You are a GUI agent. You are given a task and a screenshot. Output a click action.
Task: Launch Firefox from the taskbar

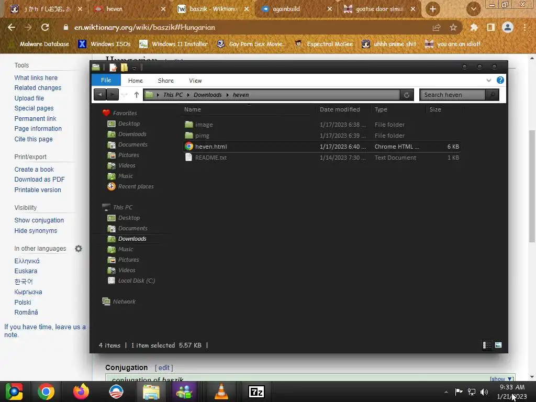coord(81,392)
